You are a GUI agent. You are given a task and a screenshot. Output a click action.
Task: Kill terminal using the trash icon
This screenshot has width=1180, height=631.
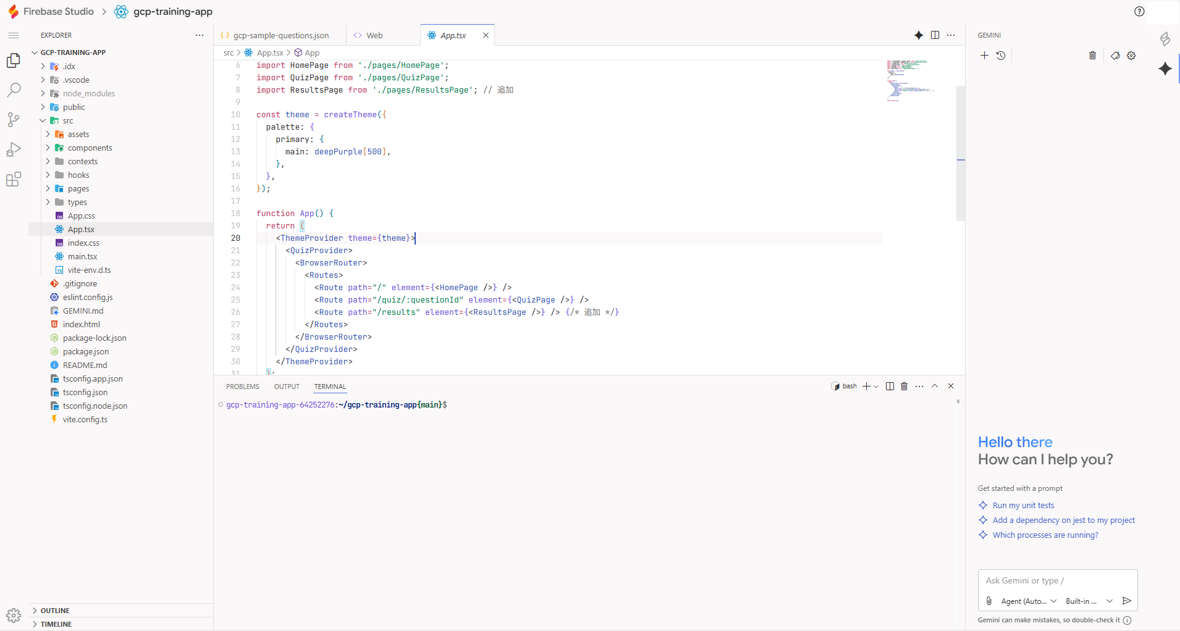904,387
